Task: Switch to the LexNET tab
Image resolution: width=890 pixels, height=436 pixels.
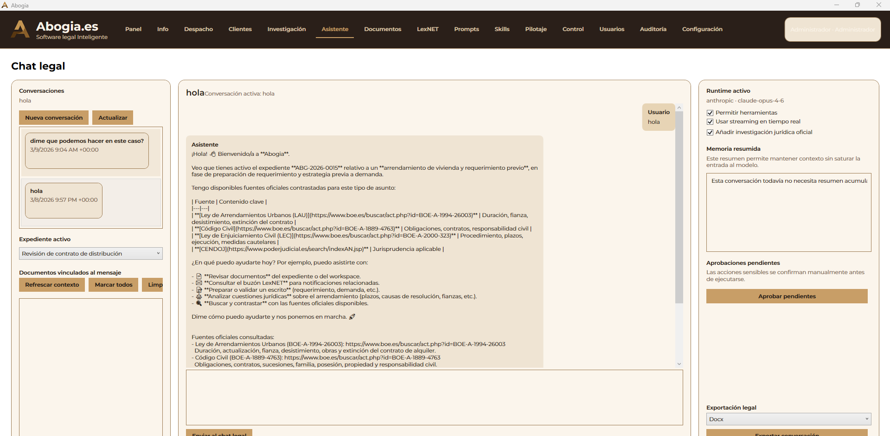Action: 427,29
